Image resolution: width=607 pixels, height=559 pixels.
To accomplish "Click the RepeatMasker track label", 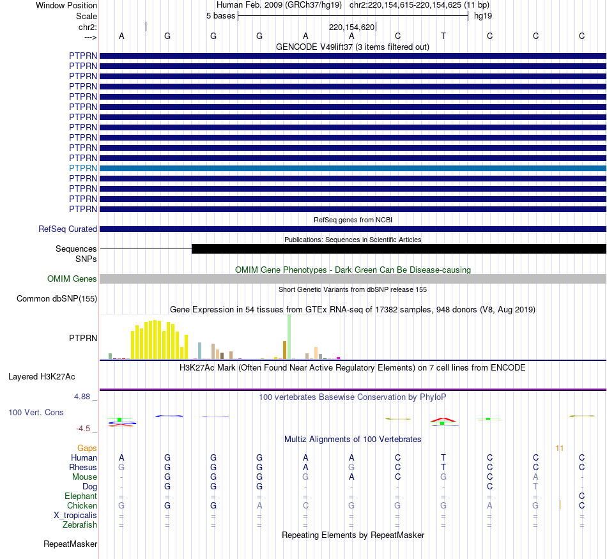I will (x=70, y=544).
